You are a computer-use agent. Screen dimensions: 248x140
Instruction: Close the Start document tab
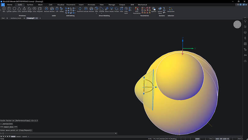pyautogui.click(x=7, y=18)
